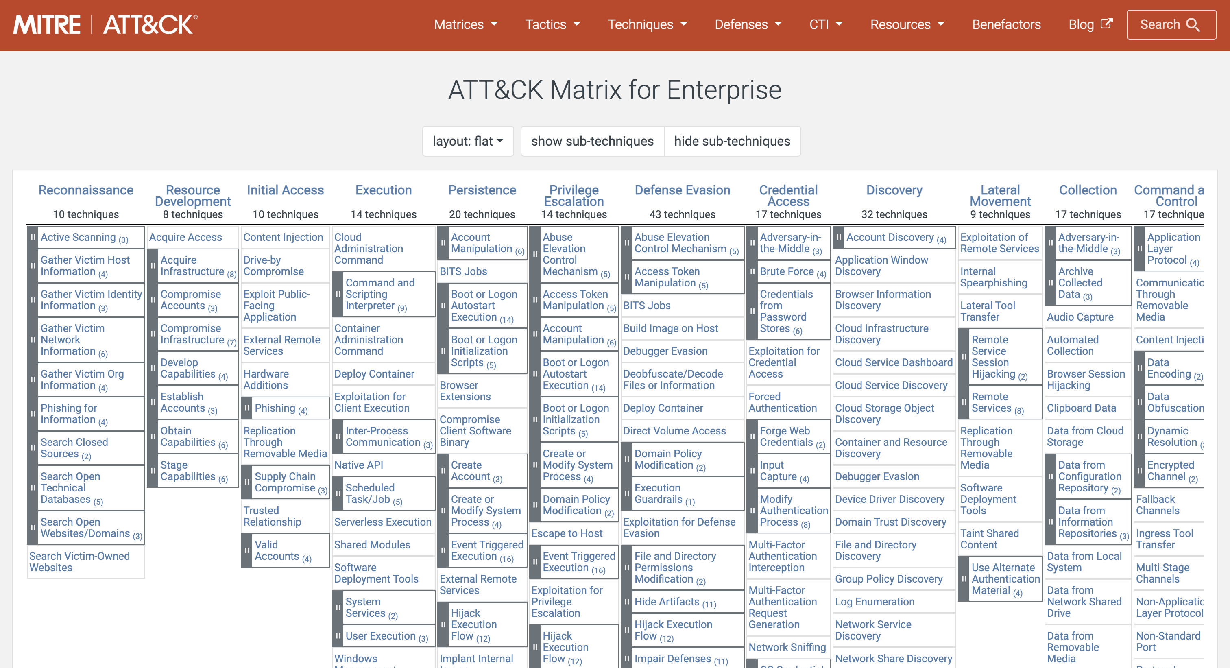Go to the Benefactors page
1230x668 pixels.
tap(1006, 25)
